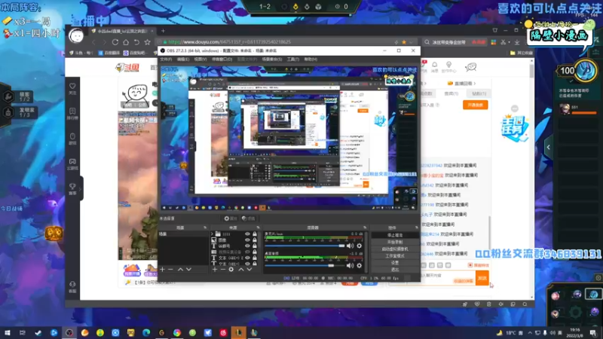Toggle lock on 图像 source
The width and height of the screenshot is (603, 339).
255,240
